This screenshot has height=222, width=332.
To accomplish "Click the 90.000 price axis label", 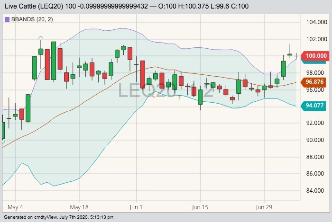I will click(315, 140).
